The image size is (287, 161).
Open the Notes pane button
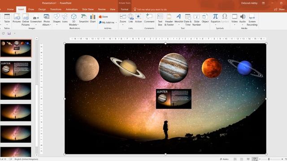tap(224, 159)
